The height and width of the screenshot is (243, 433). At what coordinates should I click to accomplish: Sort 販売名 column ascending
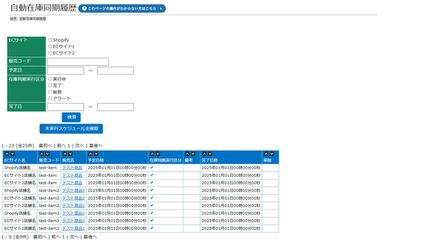65,154
